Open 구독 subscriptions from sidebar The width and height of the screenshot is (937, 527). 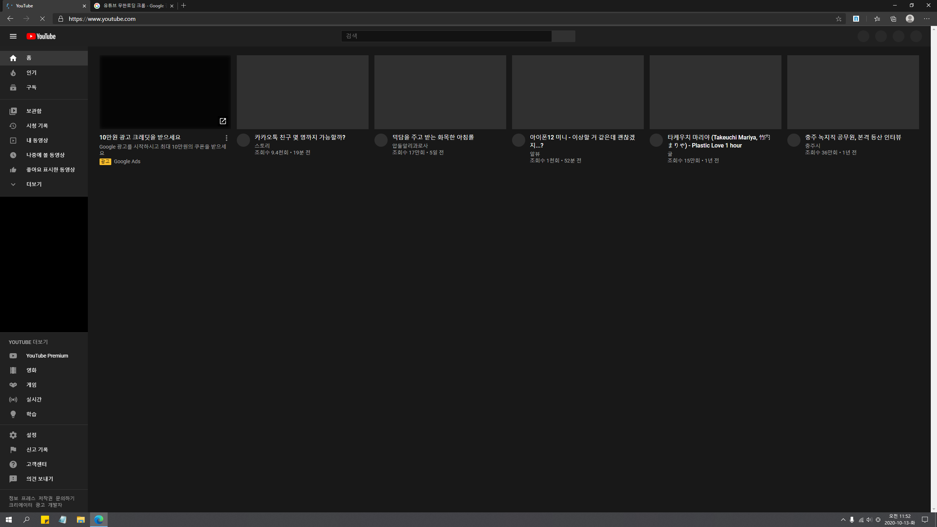(x=31, y=87)
